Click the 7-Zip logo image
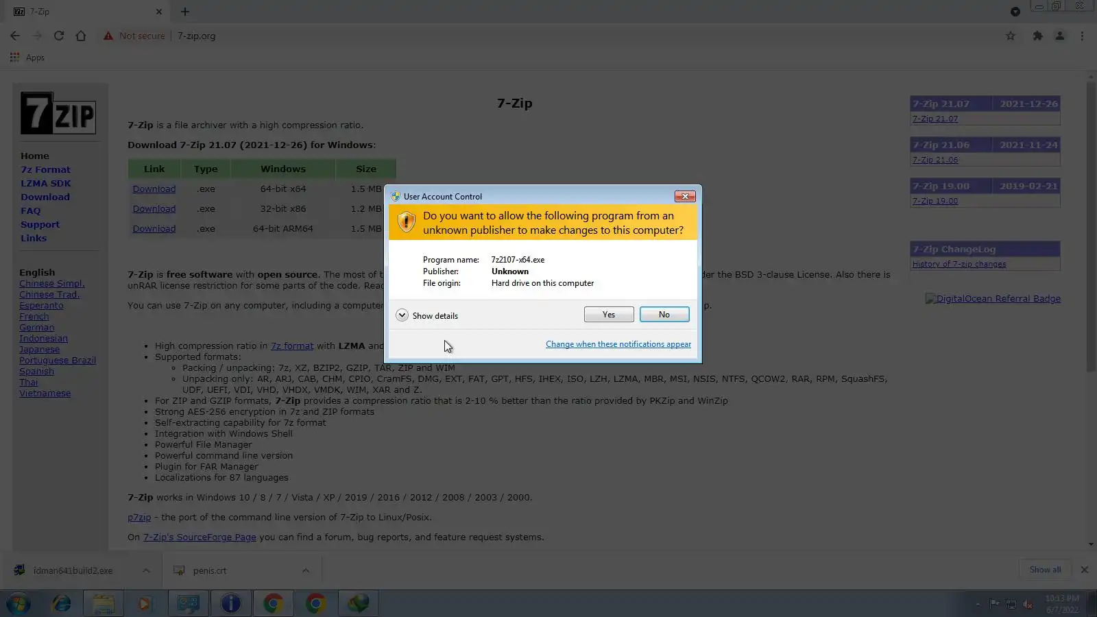1097x617 pixels. click(58, 113)
